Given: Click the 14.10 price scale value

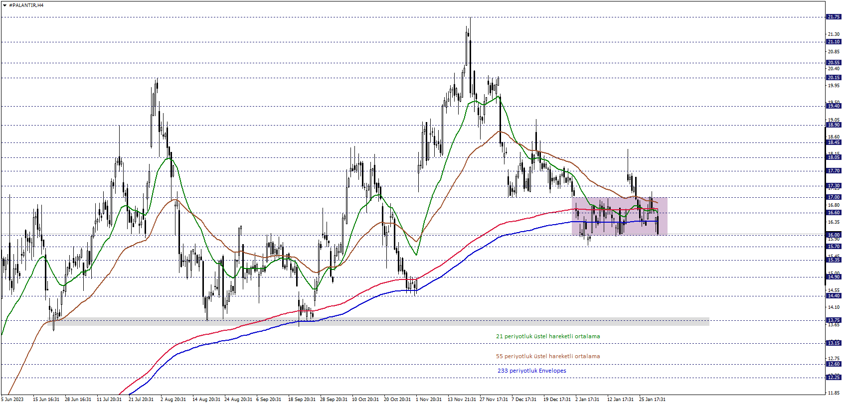Looking at the screenshot, I should 834,307.
